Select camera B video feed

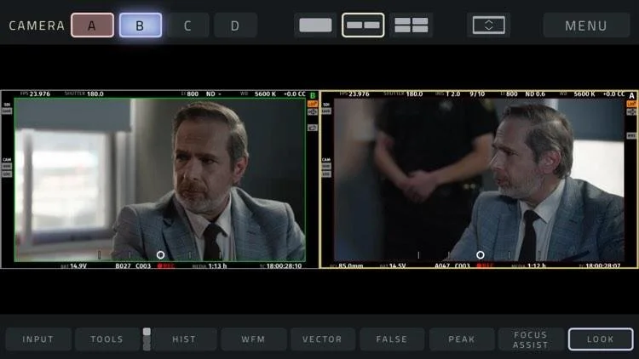click(x=160, y=179)
